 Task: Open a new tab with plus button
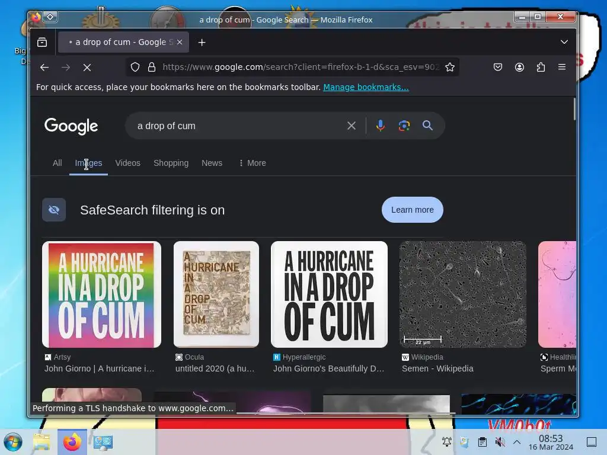(x=202, y=43)
